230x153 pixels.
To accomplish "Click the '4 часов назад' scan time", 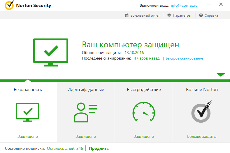I will [x=147, y=58].
